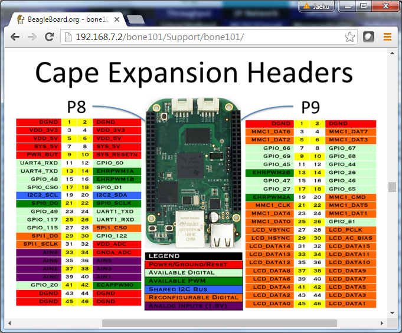Click the AIN4 pin cell

[x=39, y=253]
